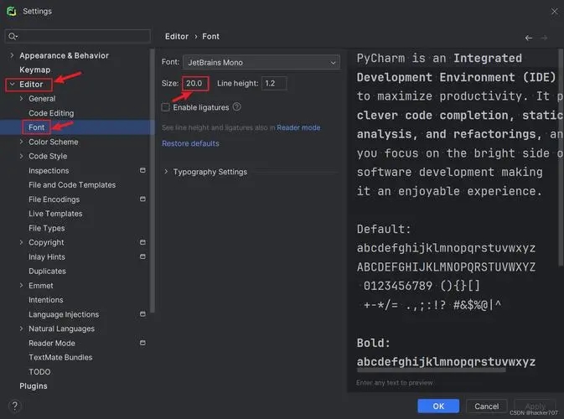Click the Restore defaults link
The height and width of the screenshot is (419, 564).
[x=190, y=143]
